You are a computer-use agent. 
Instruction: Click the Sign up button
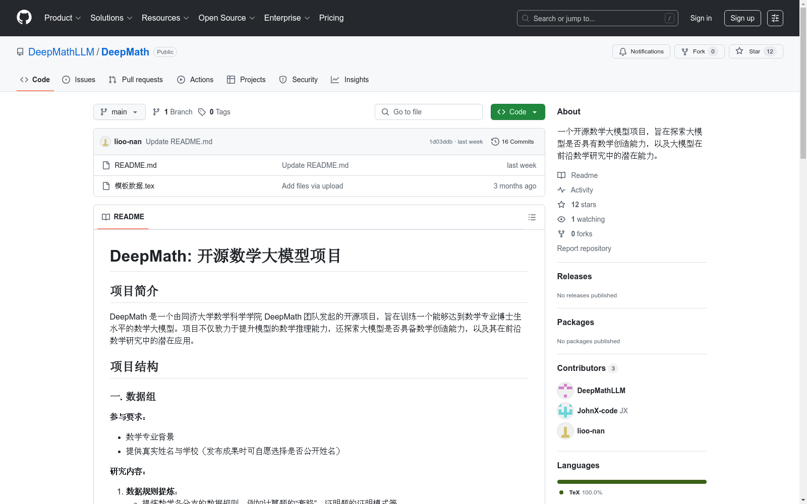click(x=742, y=18)
